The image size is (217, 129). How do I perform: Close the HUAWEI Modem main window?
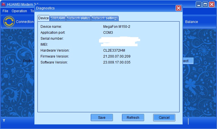(x=212, y=5)
